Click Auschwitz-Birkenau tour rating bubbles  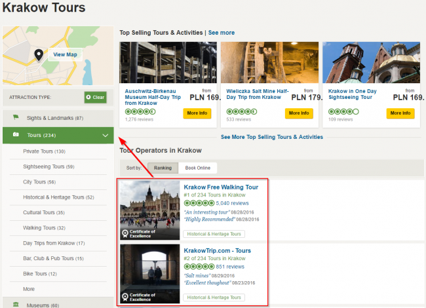[x=140, y=111]
